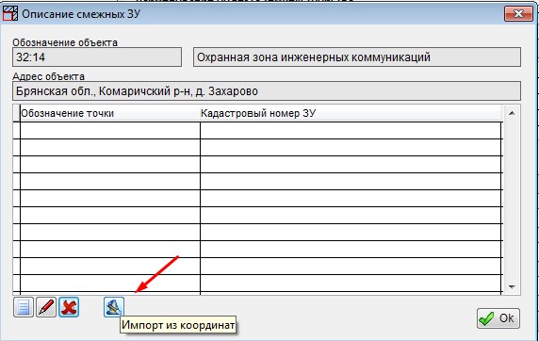Click the Адрес объекта field with Брянская обл.

[267, 91]
